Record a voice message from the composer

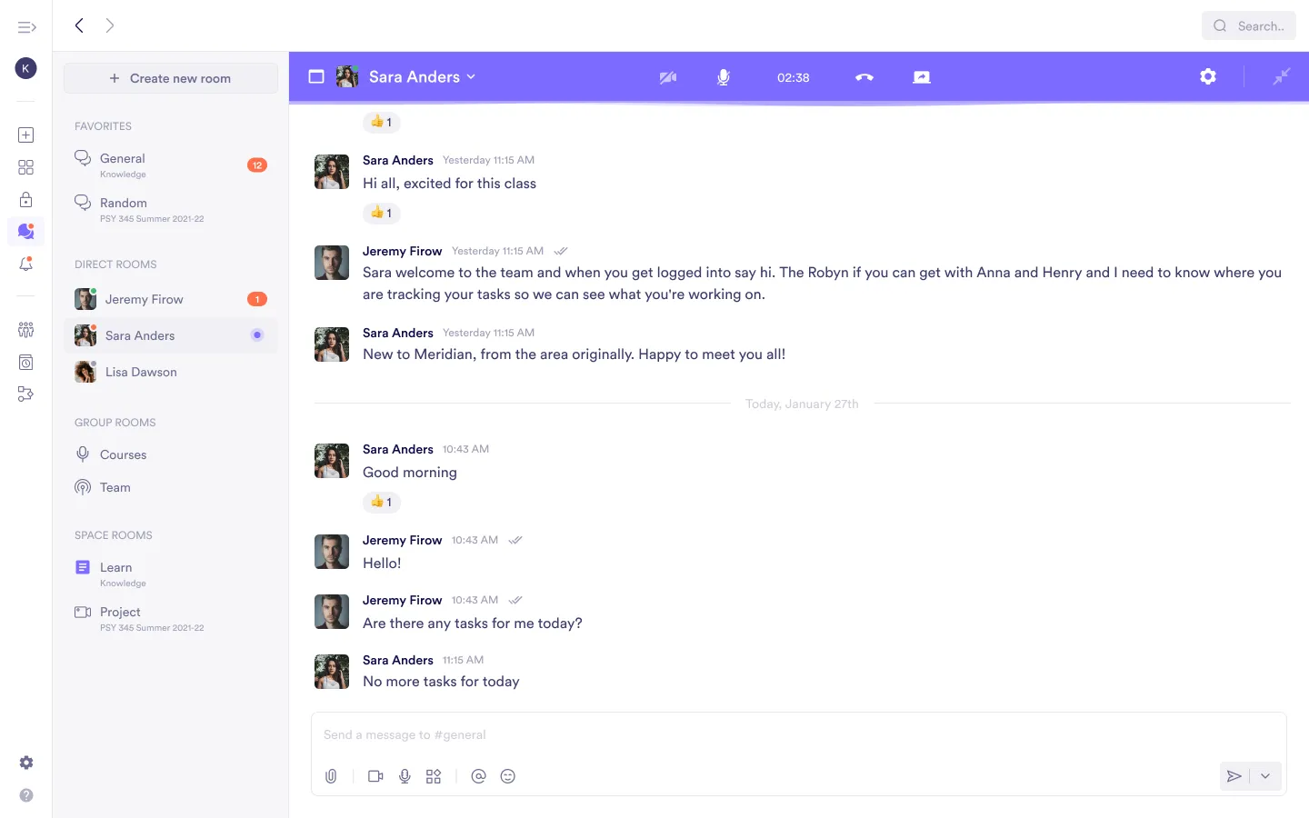coord(405,776)
